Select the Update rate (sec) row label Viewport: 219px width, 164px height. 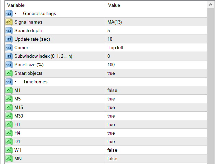pos(32,39)
